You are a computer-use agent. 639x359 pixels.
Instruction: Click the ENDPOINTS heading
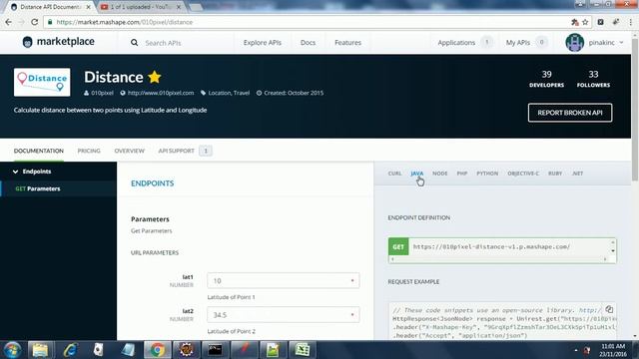[x=152, y=183]
